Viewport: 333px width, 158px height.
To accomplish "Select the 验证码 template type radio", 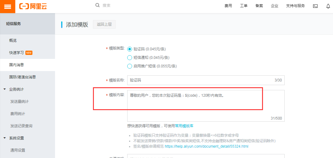I will (x=130, y=49).
